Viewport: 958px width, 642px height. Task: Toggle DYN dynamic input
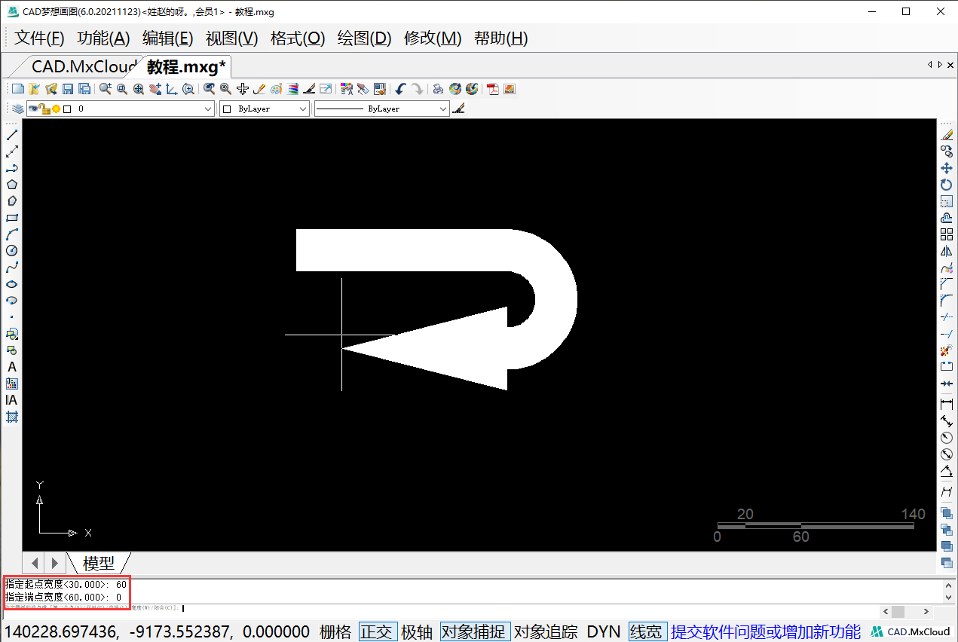(605, 631)
